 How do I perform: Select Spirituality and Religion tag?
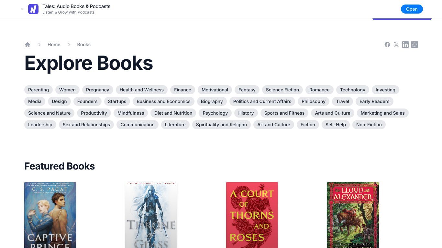(x=221, y=125)
